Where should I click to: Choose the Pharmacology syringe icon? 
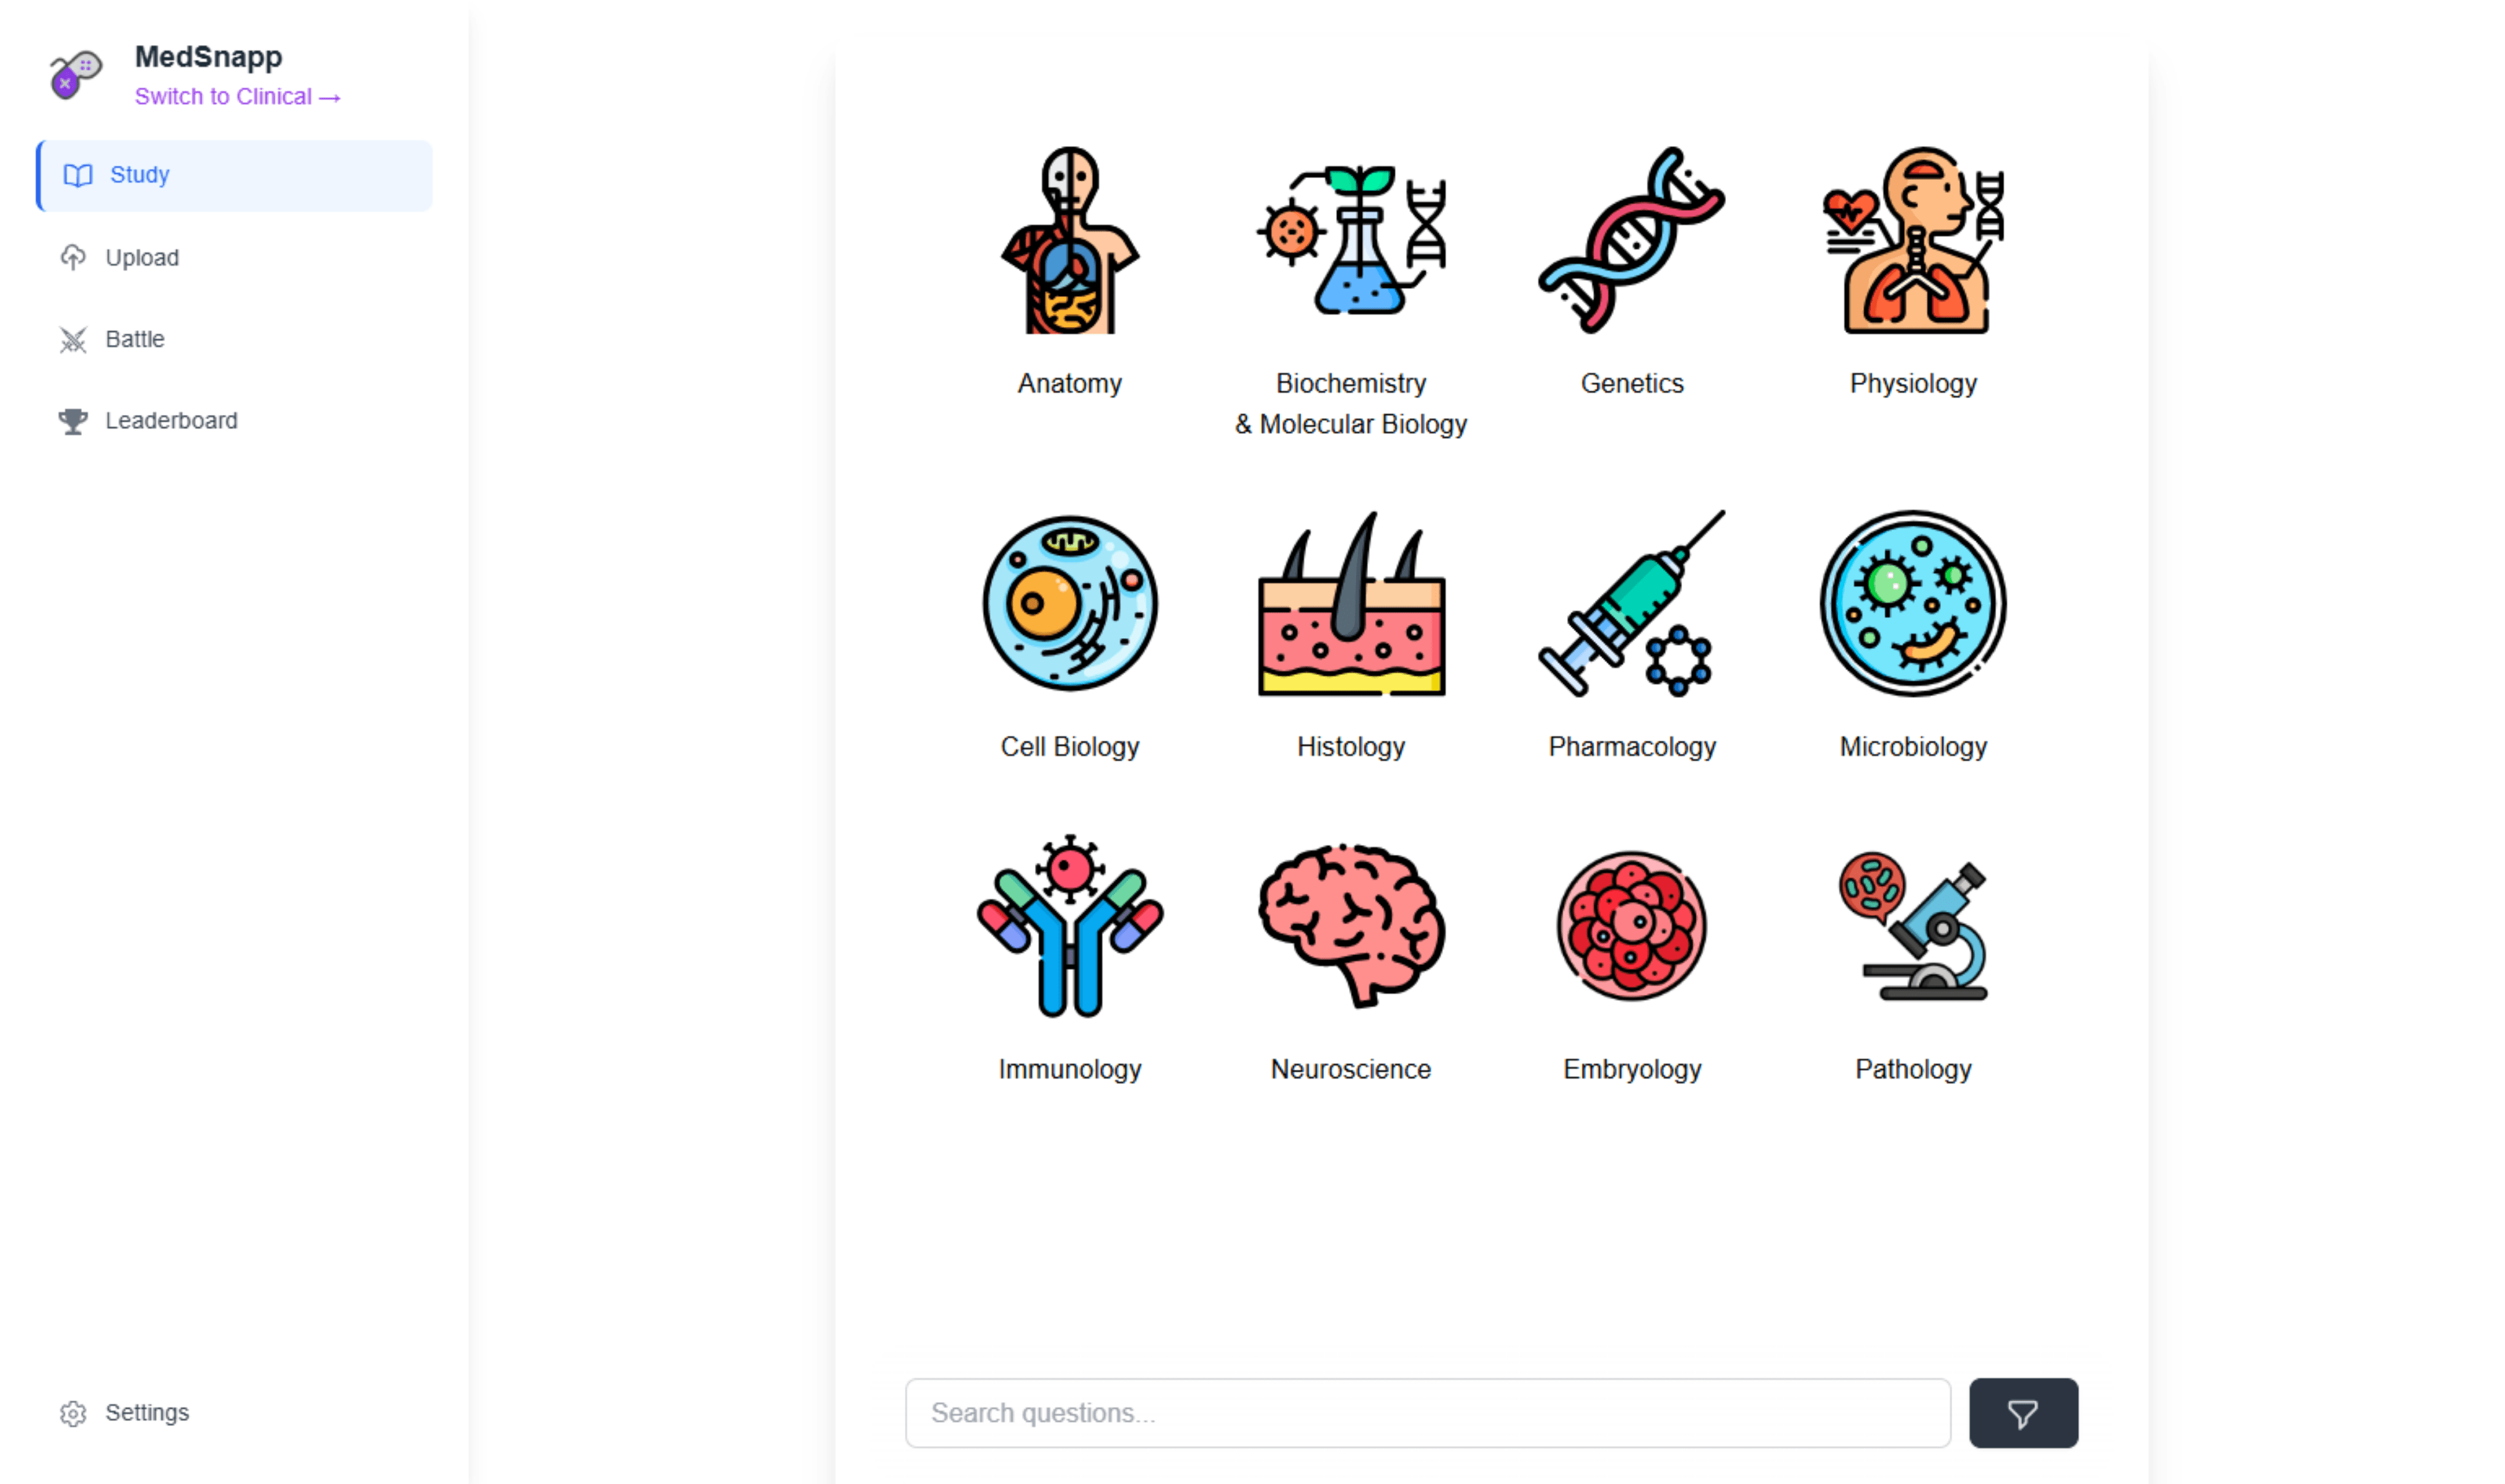point(1631,603)
